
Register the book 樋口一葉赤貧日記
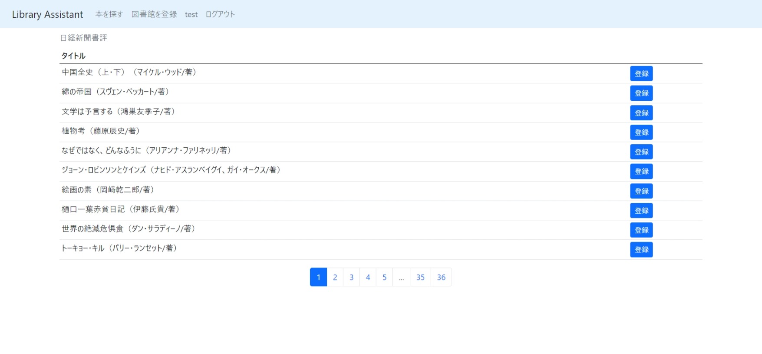pos(641,210)
